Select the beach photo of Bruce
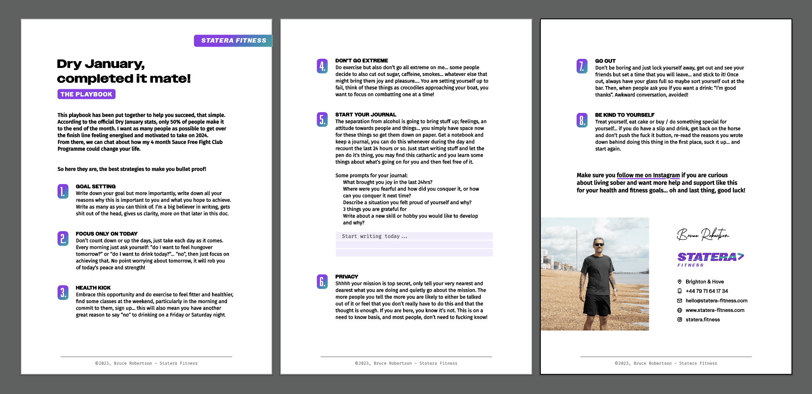Image resolution: width=812 pixels, height=394 pixels. 595,274
